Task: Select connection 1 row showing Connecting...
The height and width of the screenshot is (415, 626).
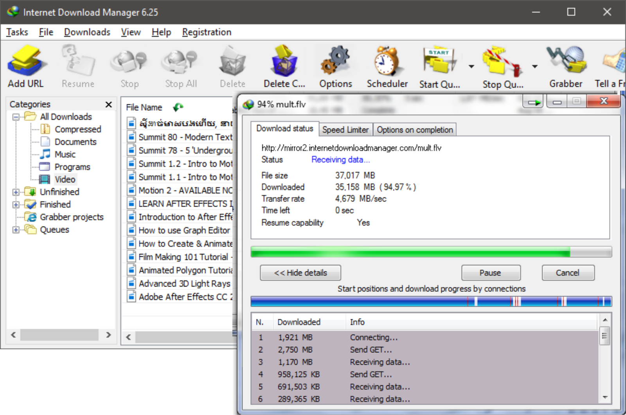Action: (x=425, y=337)
